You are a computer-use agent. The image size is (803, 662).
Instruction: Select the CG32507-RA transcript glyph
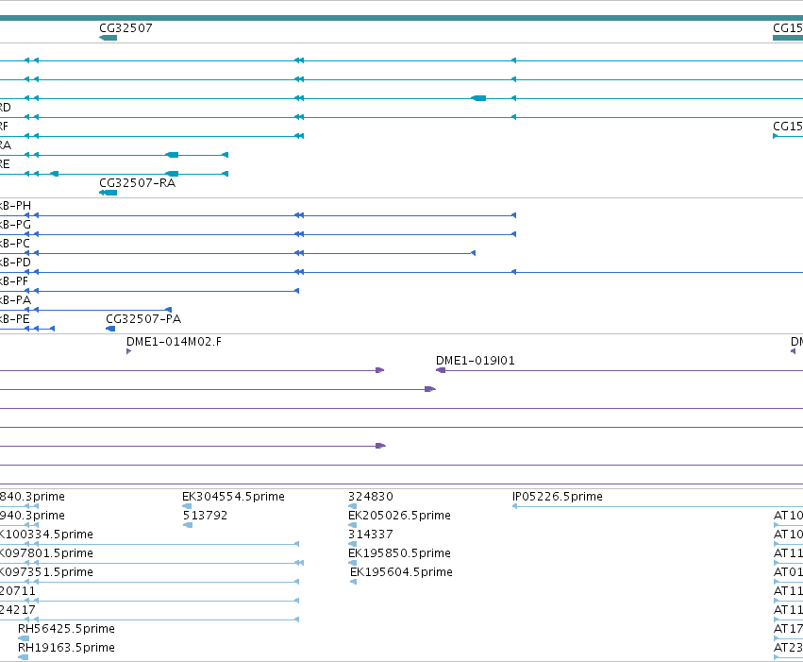(108, 193)
